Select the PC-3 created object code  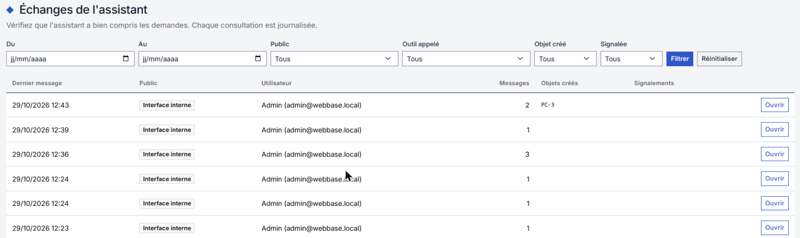[548, 105]
